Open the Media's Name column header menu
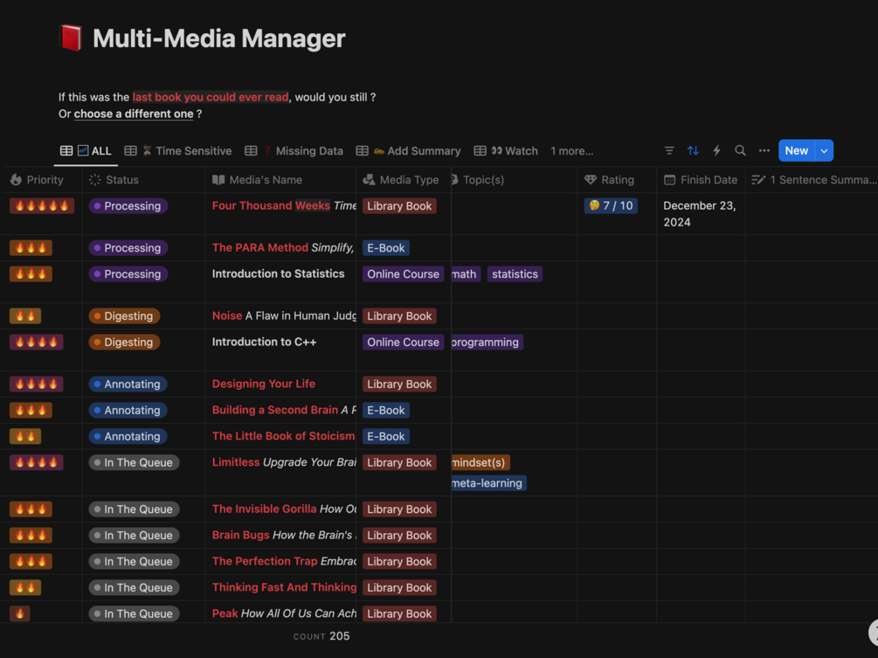Viewport: 878px width, 658px height. (x=280, y=180)
